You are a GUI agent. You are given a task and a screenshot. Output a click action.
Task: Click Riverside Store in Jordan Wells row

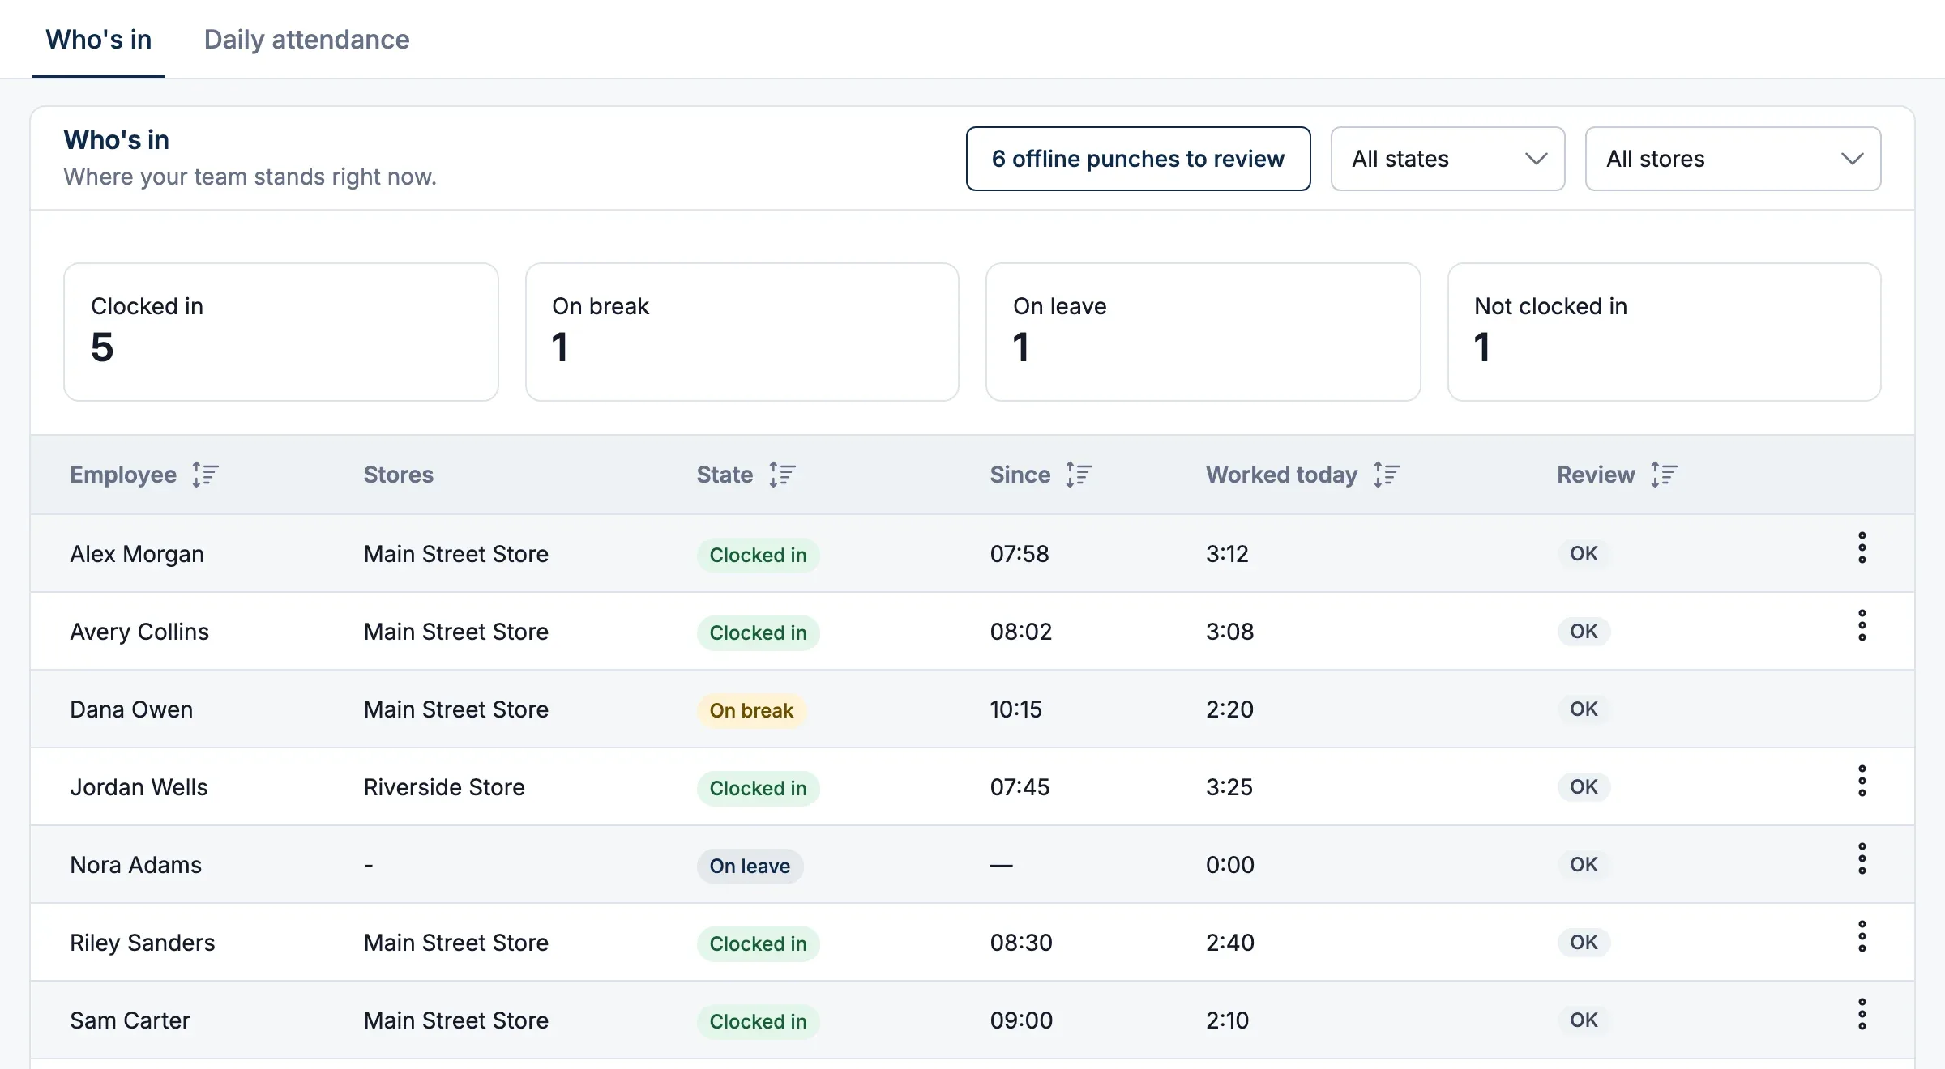(444, 787)
